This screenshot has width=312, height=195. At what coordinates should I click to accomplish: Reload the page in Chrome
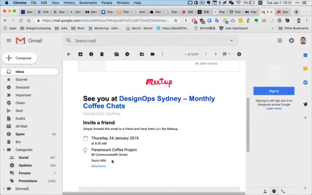point(21,20)
